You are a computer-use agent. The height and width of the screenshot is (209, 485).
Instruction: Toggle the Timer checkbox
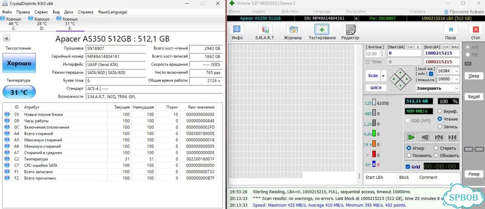(x=368, y=62)
